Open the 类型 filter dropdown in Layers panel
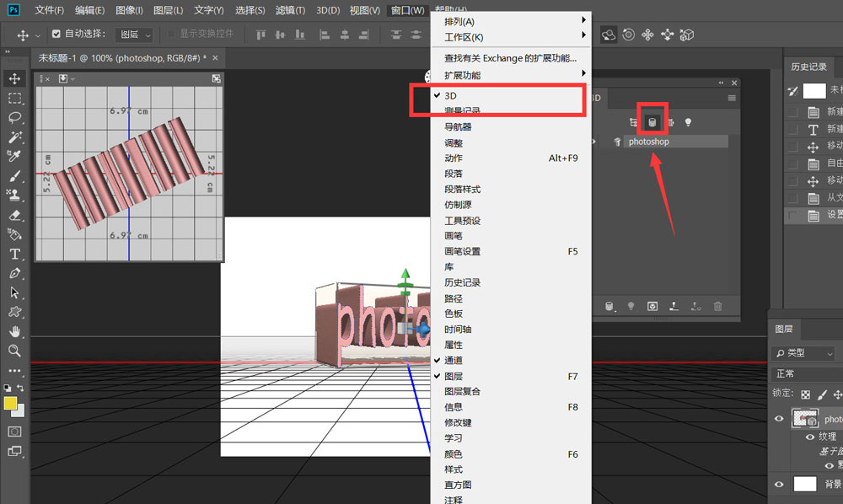Image resolution: width=843 pixels, height=504 pixels. (x=801, y=352)
